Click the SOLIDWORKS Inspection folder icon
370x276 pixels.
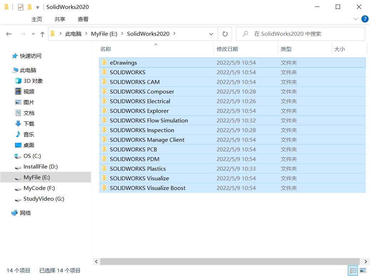[104, 130]
